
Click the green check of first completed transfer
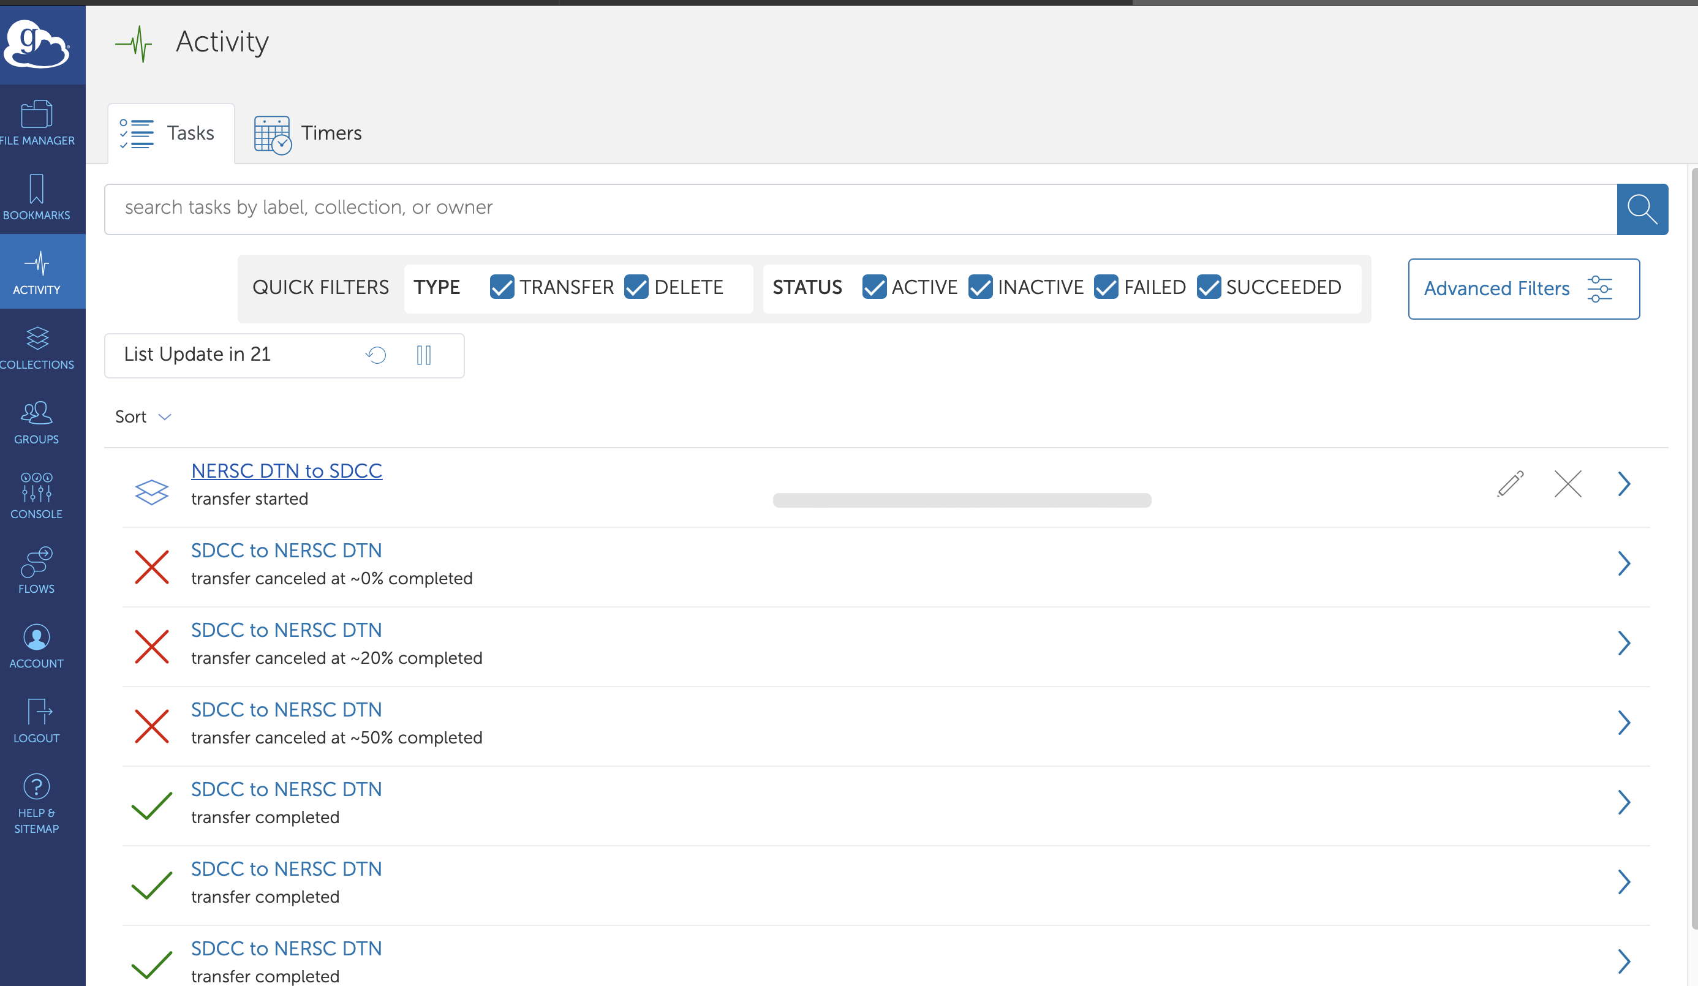(x=152, y=805)
